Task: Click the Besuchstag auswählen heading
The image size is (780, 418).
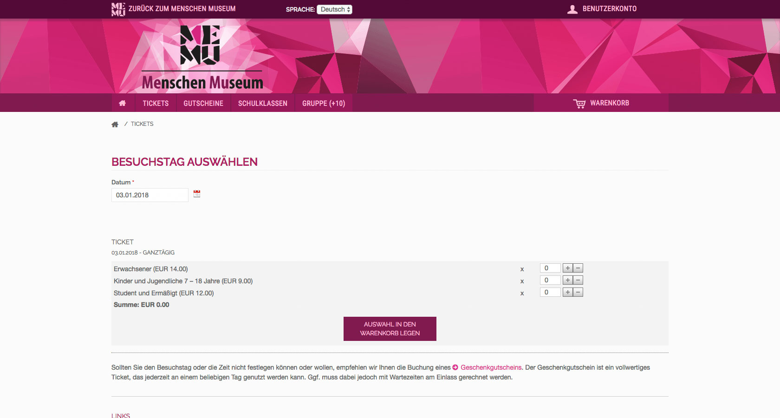Action: 184,162
